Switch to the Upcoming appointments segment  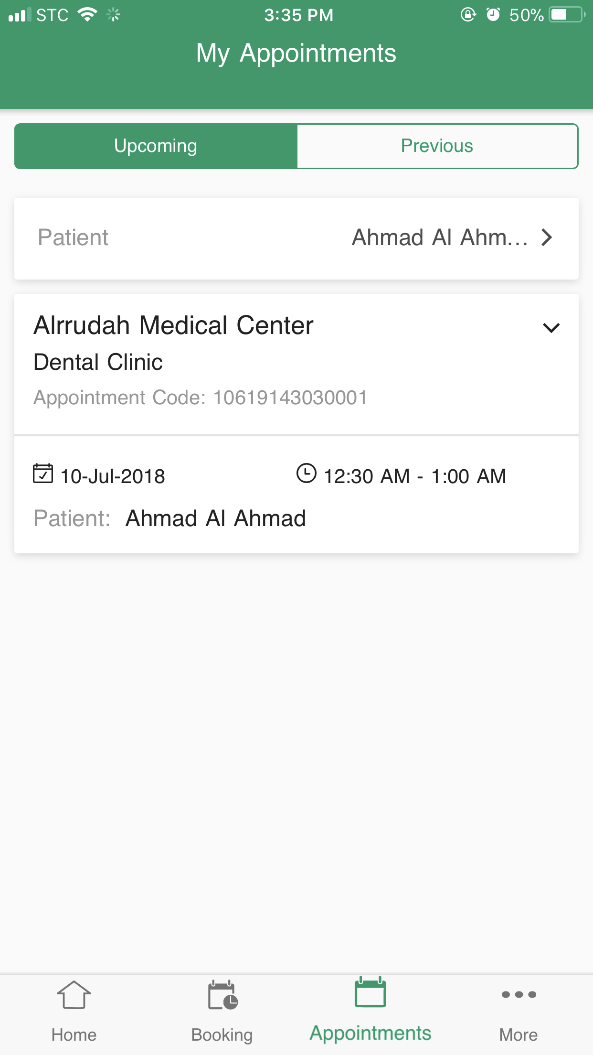(x=156, y=146)
